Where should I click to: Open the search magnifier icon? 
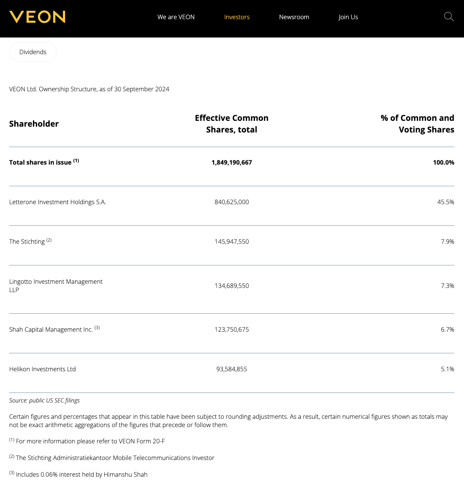[x=449, y=17]
